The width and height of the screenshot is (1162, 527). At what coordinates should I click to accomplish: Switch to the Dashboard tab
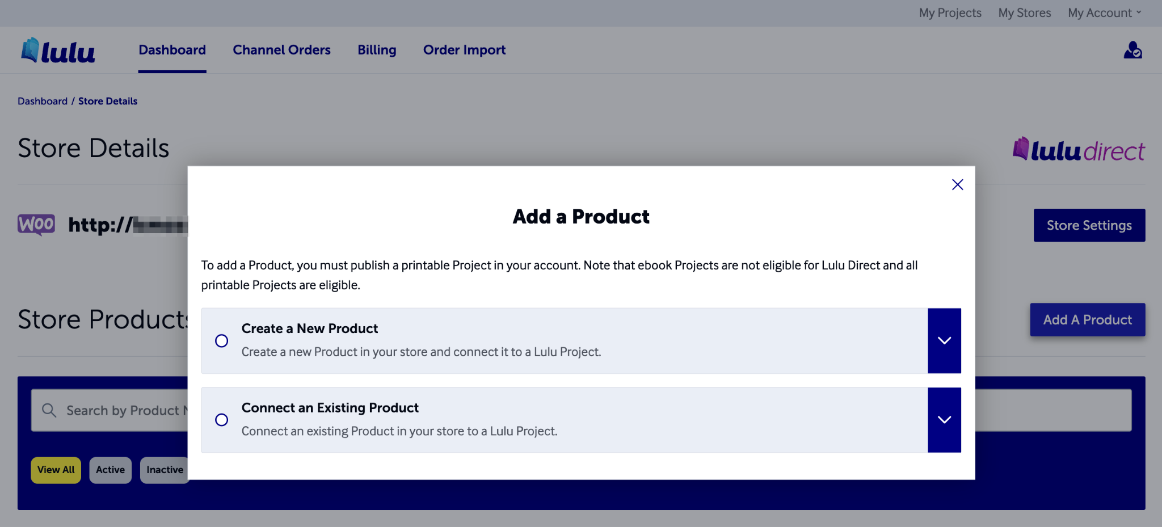[x=172, y=50]
